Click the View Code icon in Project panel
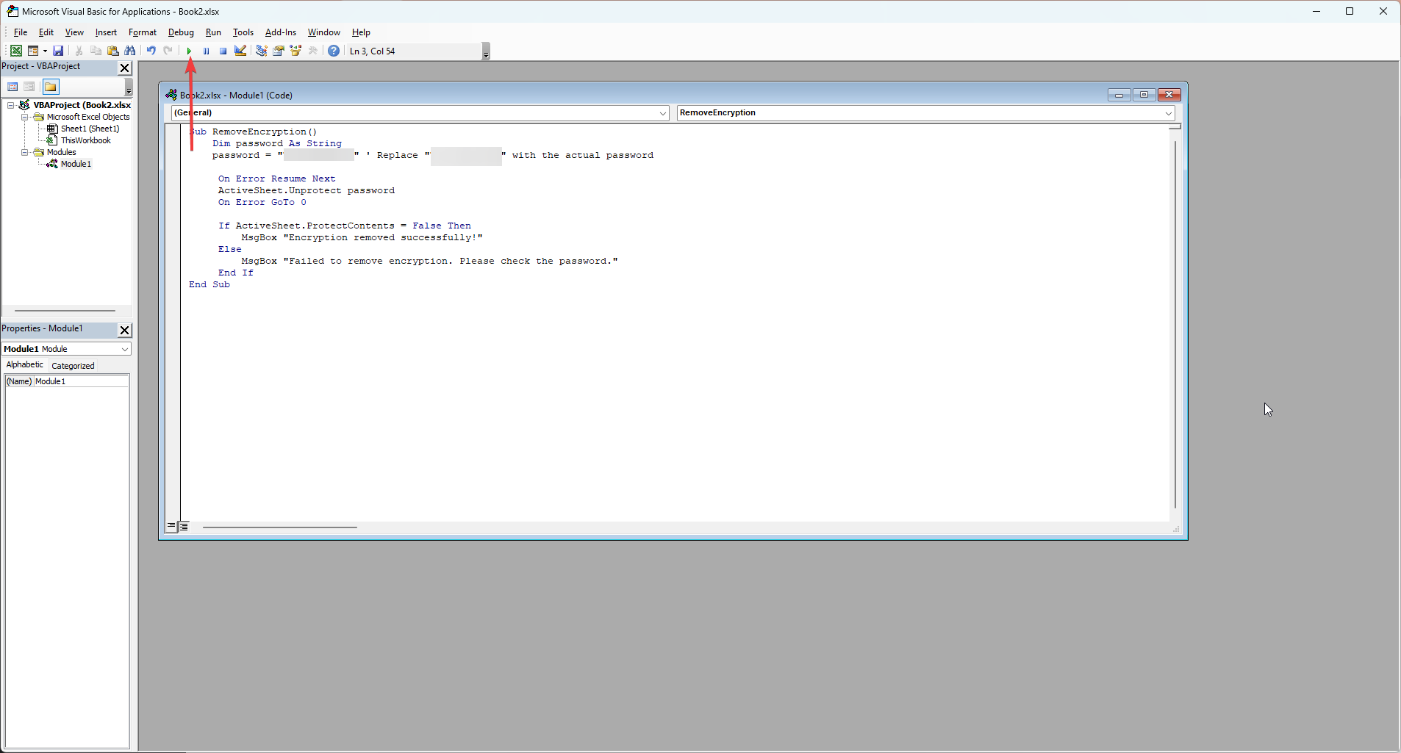 [x=12, y=87]
